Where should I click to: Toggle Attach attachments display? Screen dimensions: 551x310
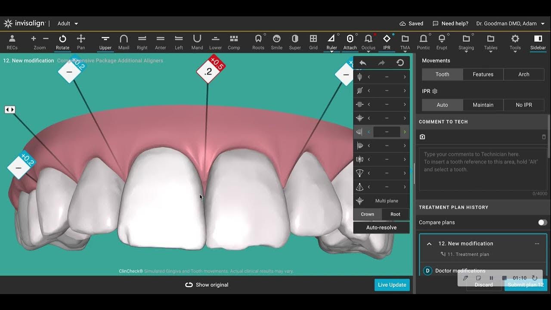tap(350, 42)
